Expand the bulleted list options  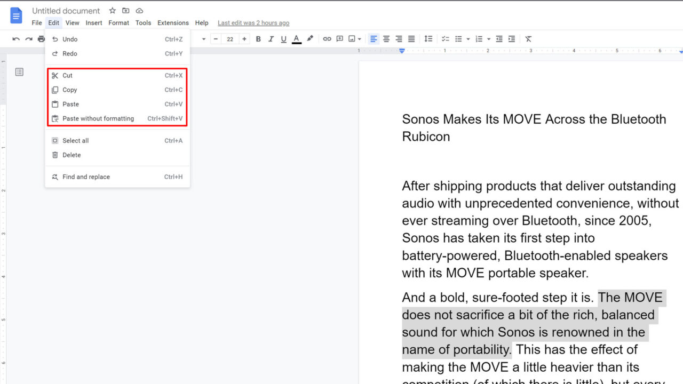point(467,38)
